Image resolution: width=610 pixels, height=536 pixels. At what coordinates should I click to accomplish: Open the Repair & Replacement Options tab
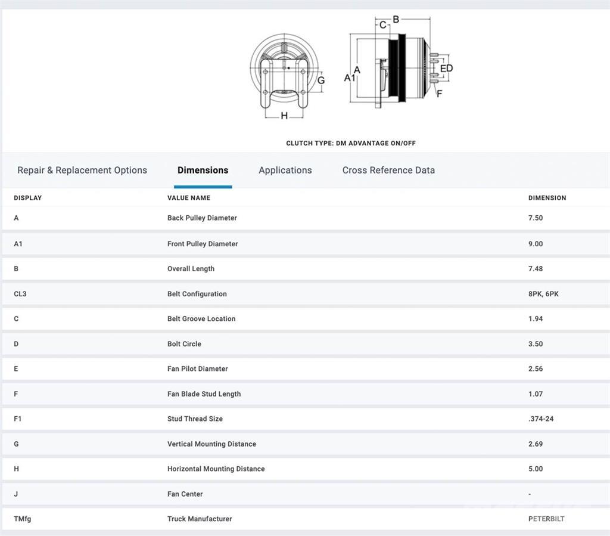coord(82,170)
